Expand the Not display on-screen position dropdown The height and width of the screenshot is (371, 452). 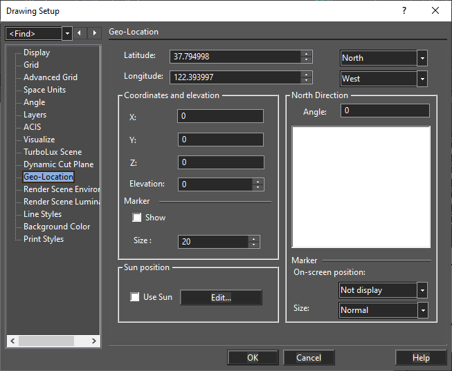point(422,290)
